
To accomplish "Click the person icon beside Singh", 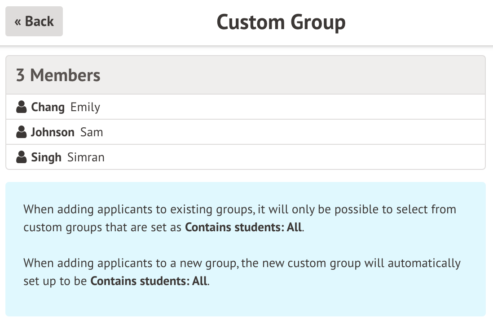I will [21, 157].
